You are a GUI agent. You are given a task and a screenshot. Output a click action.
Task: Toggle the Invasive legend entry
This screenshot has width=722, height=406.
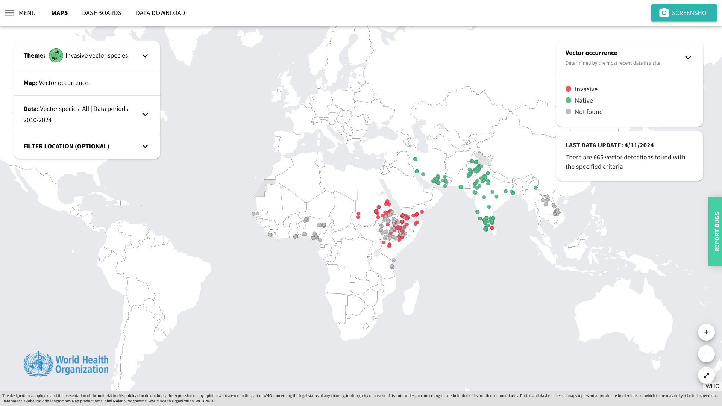tap(586, 89)
